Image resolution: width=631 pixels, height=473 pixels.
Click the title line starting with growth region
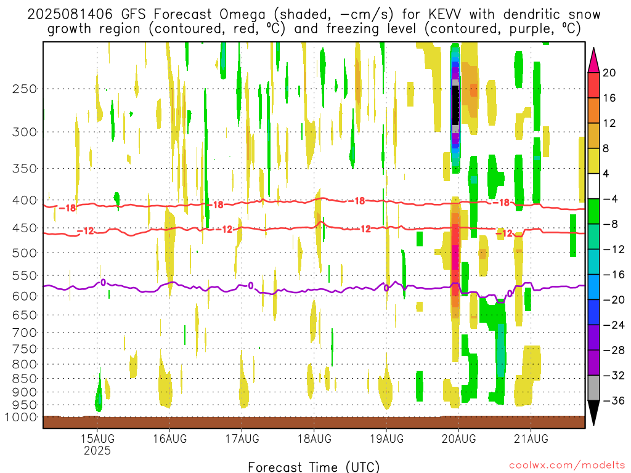(314, 29)
